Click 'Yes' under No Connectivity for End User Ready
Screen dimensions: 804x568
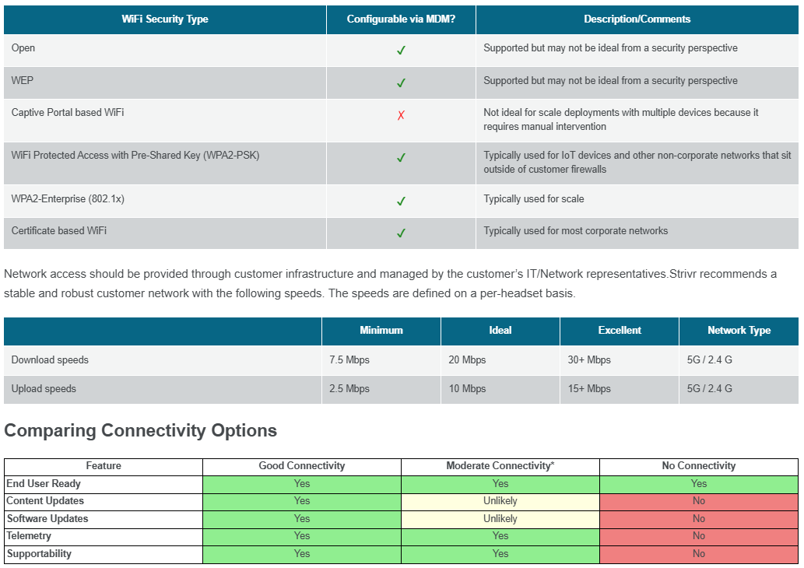click(x=699, y=484)
